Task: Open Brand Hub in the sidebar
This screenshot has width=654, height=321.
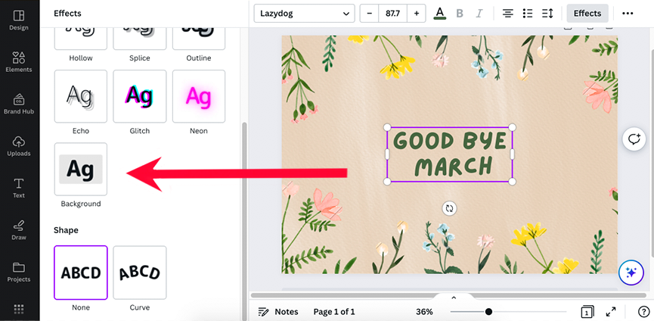Action: click(x=19, y=104)
